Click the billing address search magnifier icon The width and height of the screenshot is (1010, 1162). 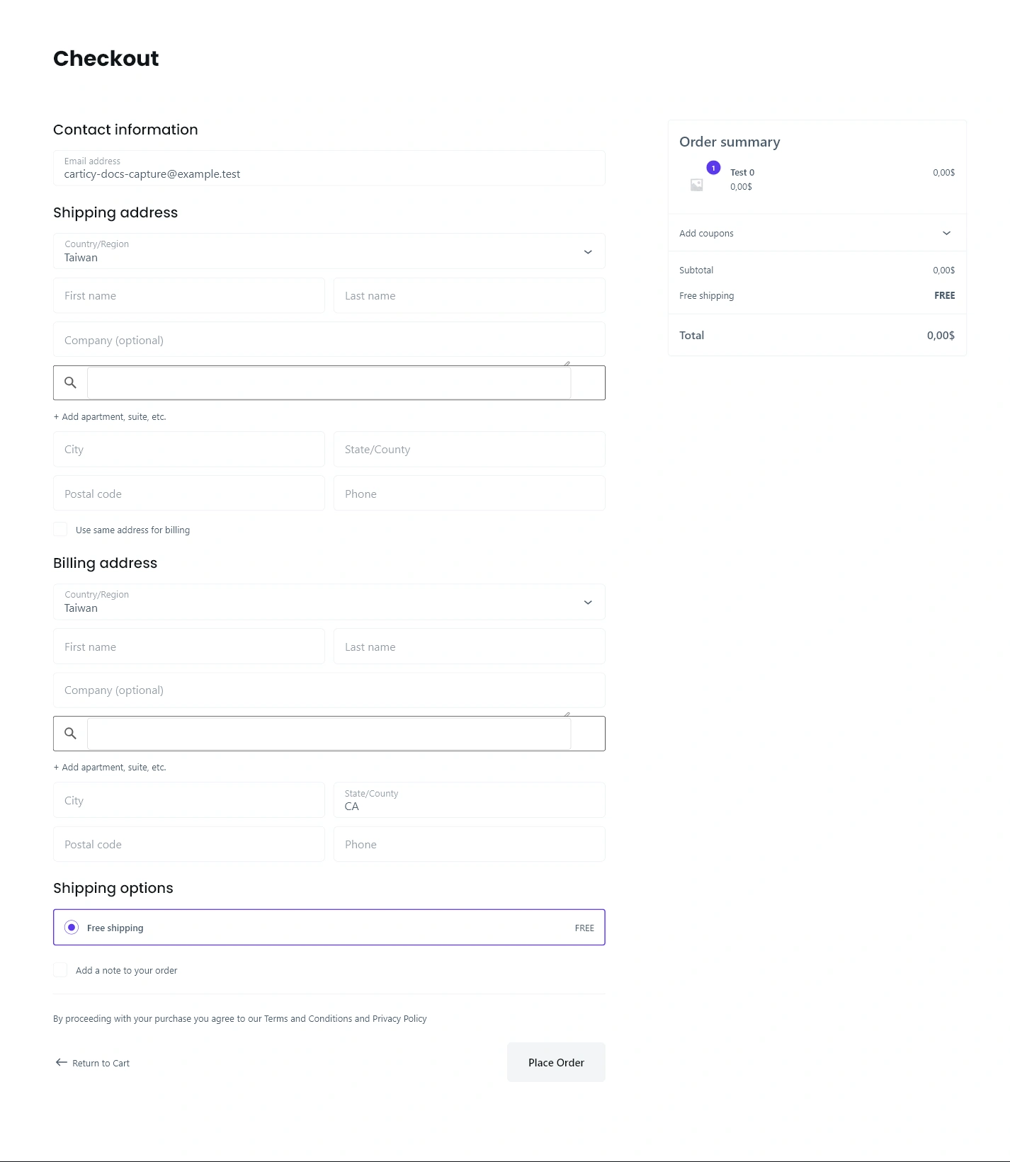(x=70, y=733)
